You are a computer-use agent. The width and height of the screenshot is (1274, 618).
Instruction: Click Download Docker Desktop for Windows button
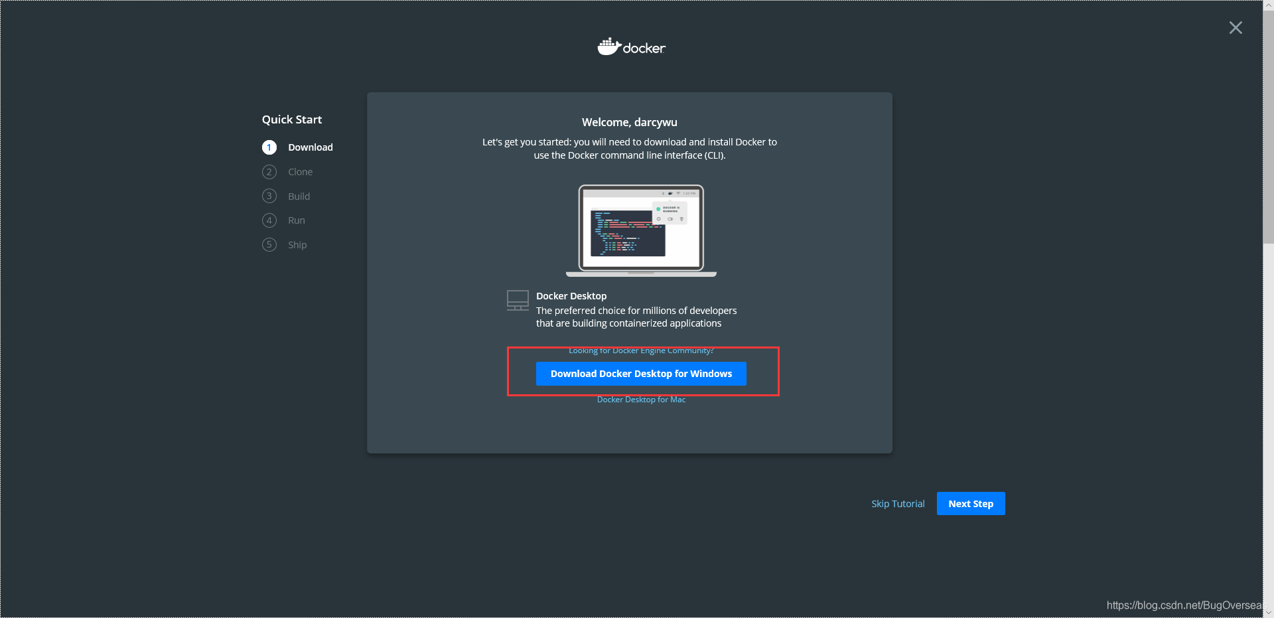coord(641,374)
